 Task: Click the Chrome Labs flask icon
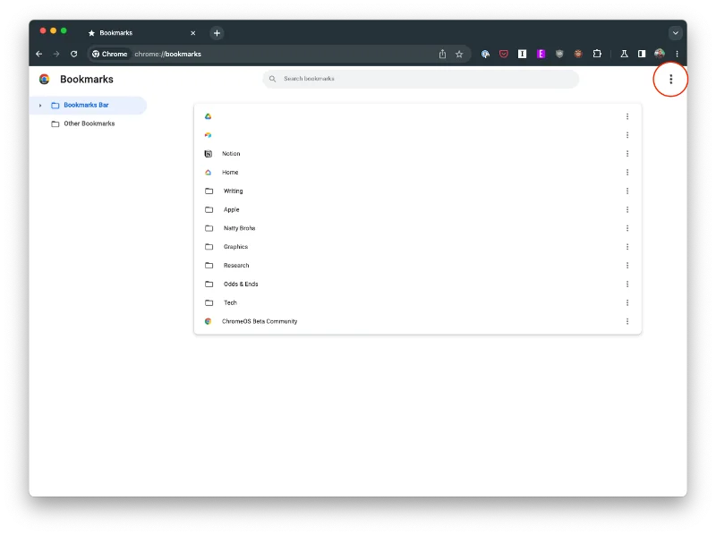click(x=625, y=54)
